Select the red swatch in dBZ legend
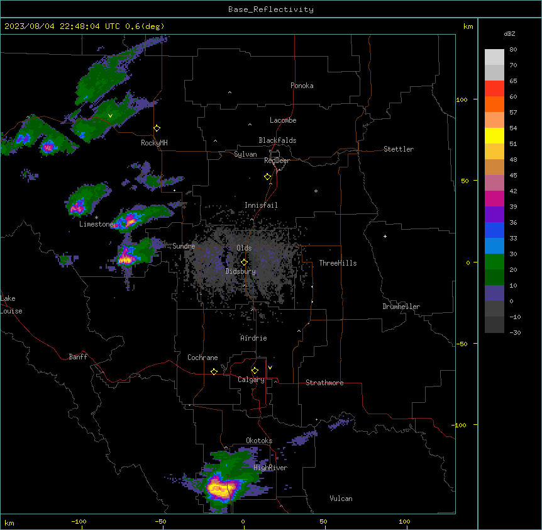The height and width of the screenshot is (530, 542). 494,89
